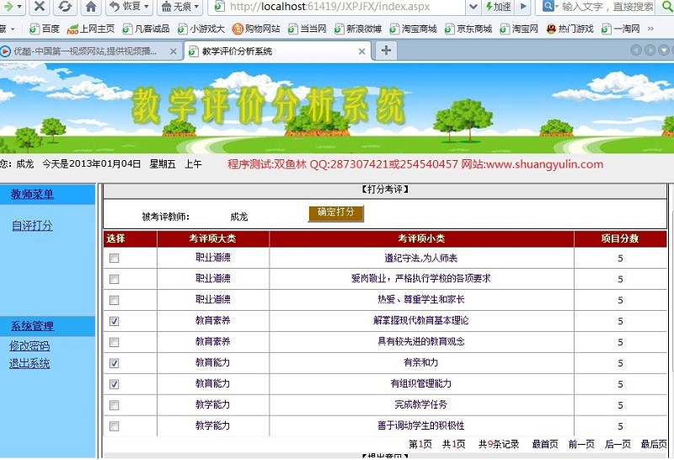Click the shuangyulin.com red site text
Screen dimensions: 674x460
(x=544, y=164)
